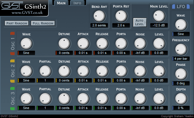This screenshot has width=194, height=118.
Task: Click the OSC 1 Release knob
Action: [x=102, y=43]
